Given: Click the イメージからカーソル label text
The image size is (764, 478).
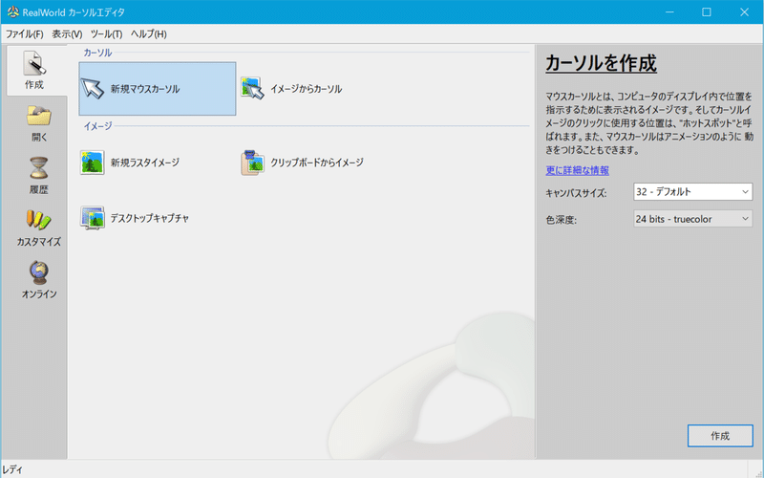Looking at the screenshot, I should click(x=306, y=89).
